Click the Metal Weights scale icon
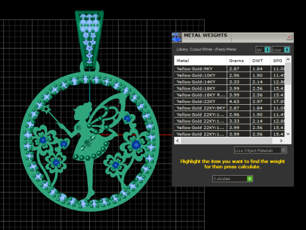Screen dimensions: 306x230 point(177,37)
